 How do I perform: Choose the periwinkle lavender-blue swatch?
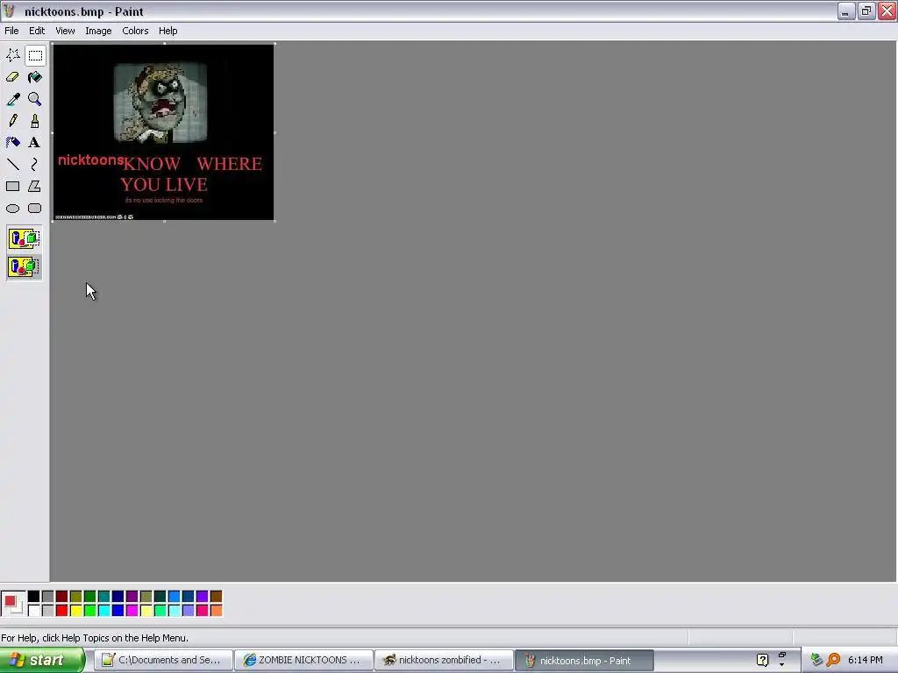coord(188,611)
